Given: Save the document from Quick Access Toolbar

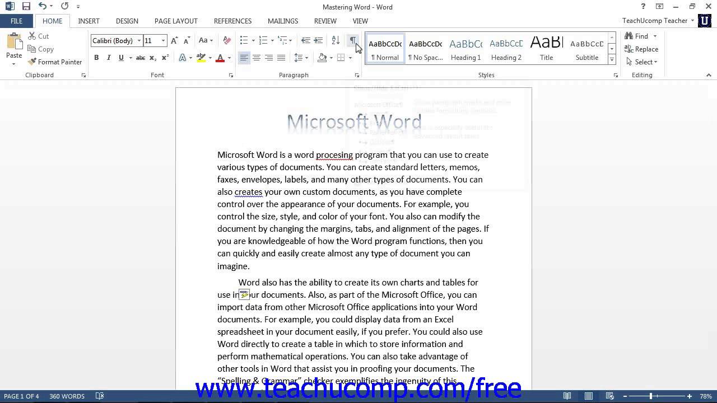Looking at the screenshot, I should (x=26, y=7).
